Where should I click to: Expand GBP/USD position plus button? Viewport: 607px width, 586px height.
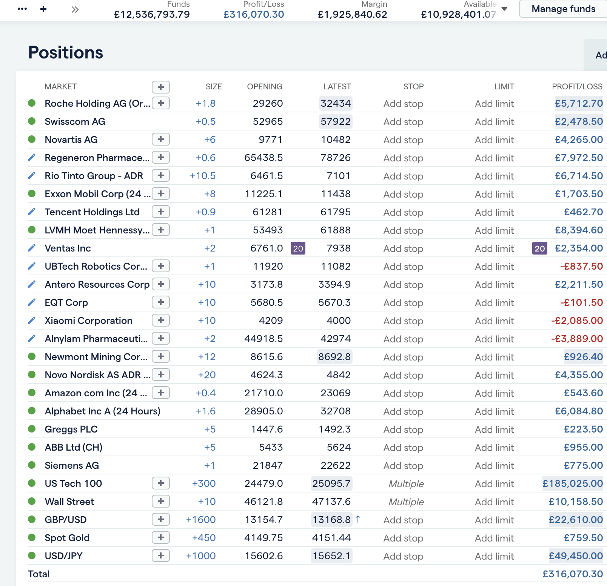point(161,519)
